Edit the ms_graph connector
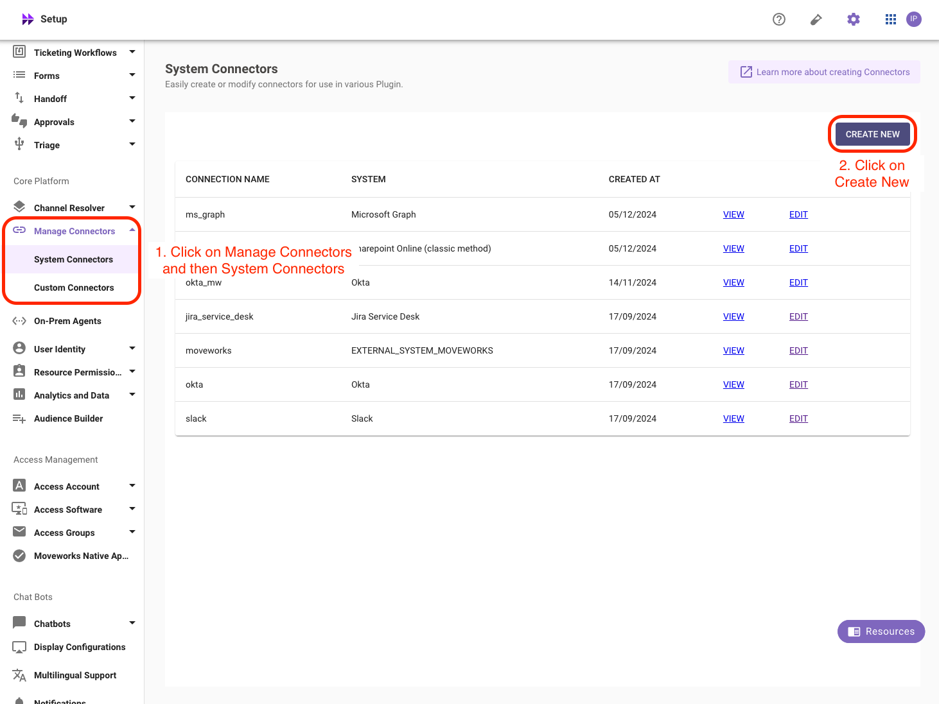Viewport: 939px width, 704px height. point(798,214)
